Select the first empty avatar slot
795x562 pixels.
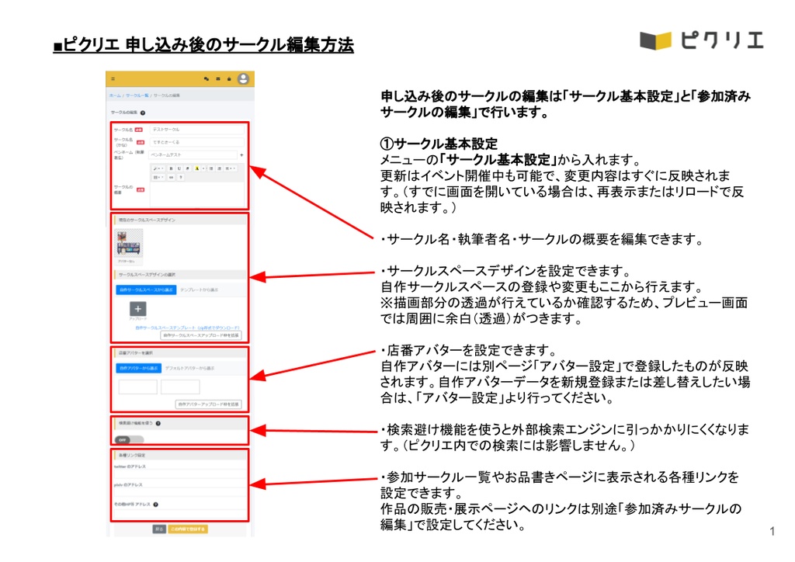(137, 387)
